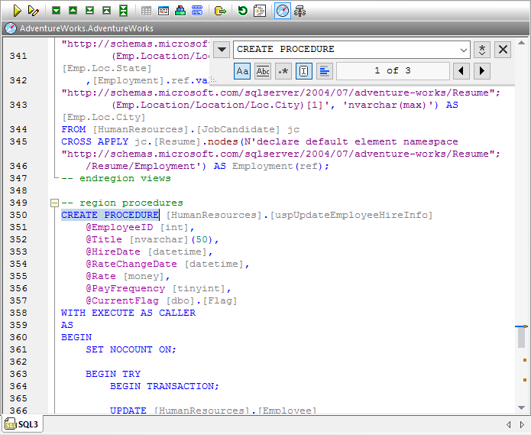Click the grid results view icon

coord(146,11)
